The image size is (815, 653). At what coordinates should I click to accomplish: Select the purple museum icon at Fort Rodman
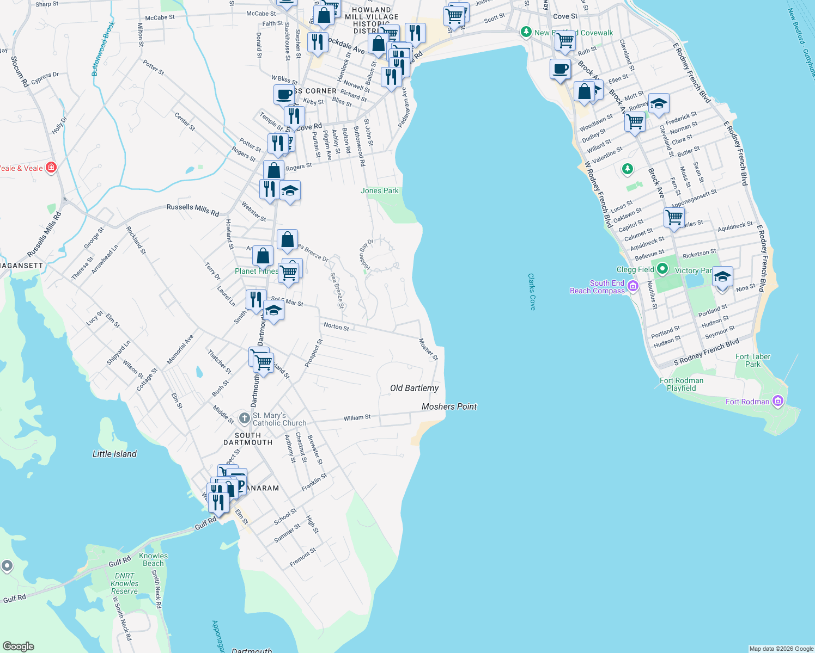(777, 401)
